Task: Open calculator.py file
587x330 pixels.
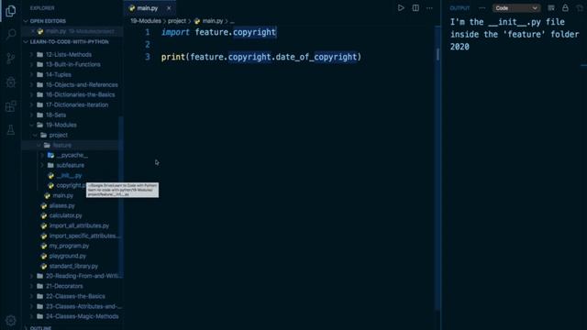Action: tap(65, 215)
